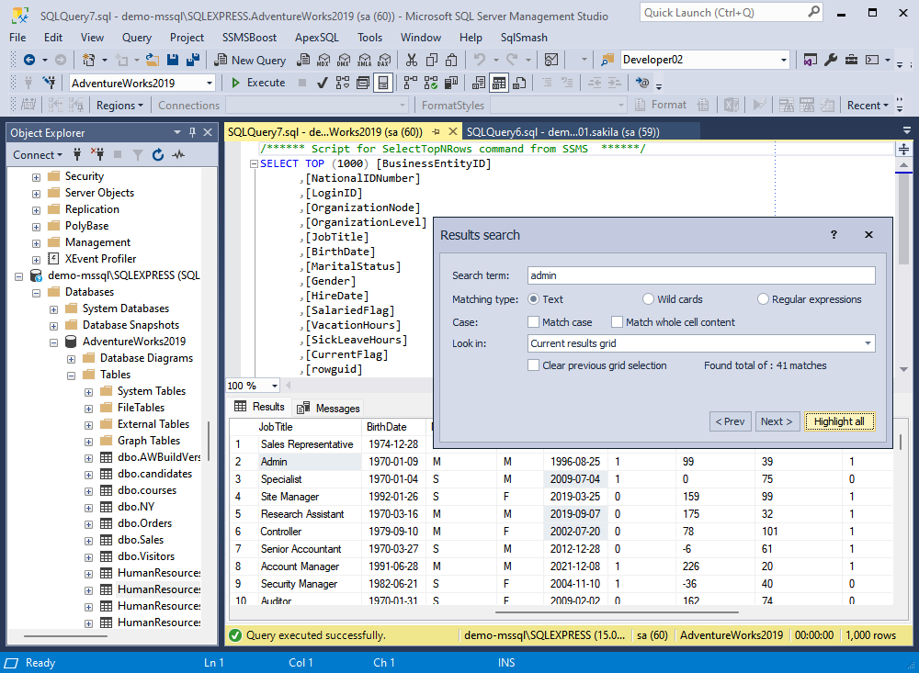Image resolution: width=919 pixels, height=673 pixels.
Task: Click the Highlight all button
Action: (839, 421)
